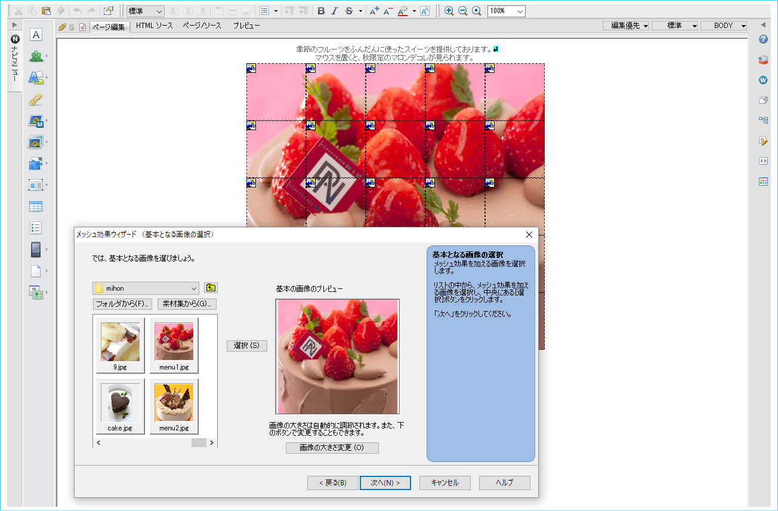
Task: Click the text insert 'A' sidebar icon
Action: pos(36,35)
